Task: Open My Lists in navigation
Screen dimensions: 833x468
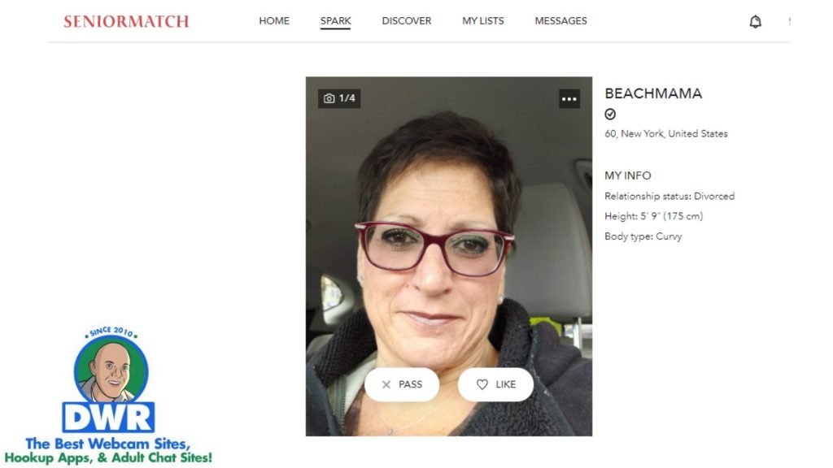Action: point(483,20)
